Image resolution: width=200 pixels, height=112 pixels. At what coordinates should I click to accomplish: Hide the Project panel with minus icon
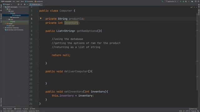(27, 4)
